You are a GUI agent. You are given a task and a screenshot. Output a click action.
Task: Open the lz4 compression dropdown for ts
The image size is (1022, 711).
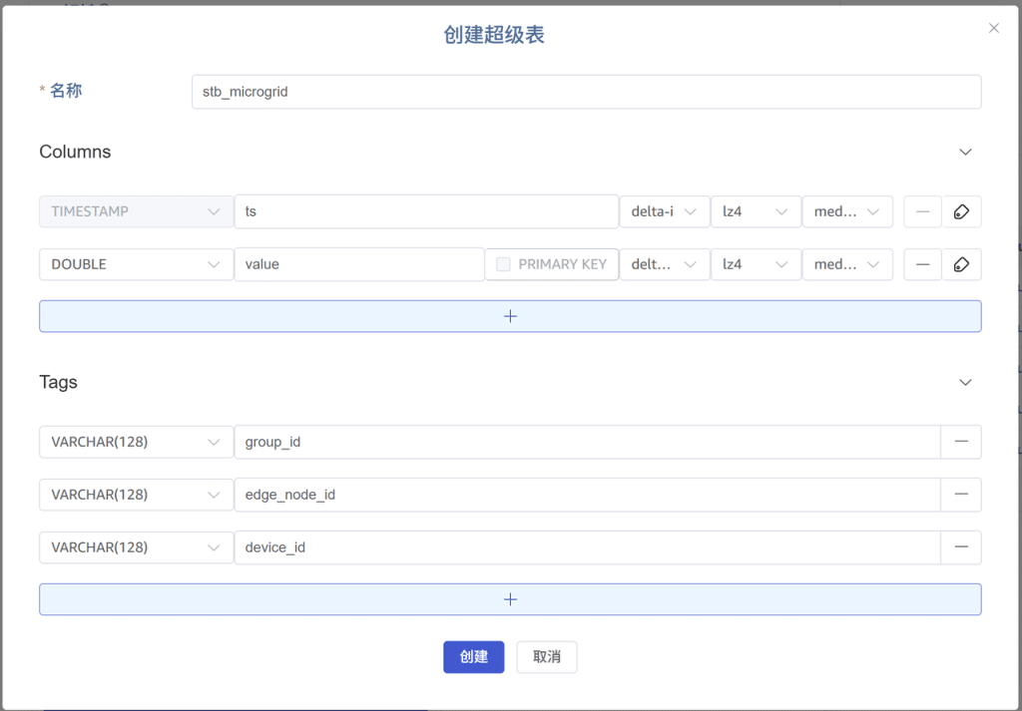click(756, 211)
